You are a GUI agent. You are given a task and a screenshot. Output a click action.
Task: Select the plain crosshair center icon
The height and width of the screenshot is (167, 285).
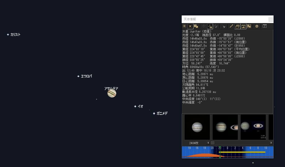204,26
